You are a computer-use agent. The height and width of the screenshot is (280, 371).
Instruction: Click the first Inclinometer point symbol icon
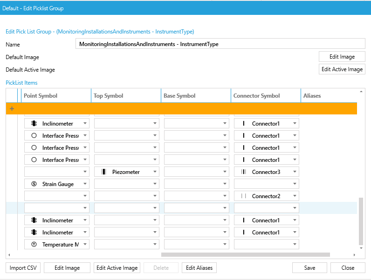[34, 123]
